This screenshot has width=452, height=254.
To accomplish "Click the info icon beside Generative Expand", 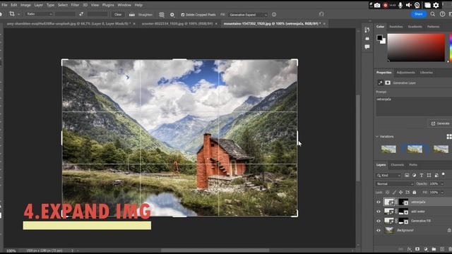I will click(274, 14).
